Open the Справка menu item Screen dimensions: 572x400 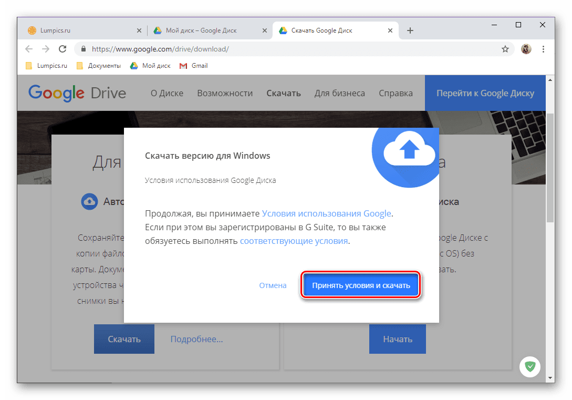tap(396, 93)
